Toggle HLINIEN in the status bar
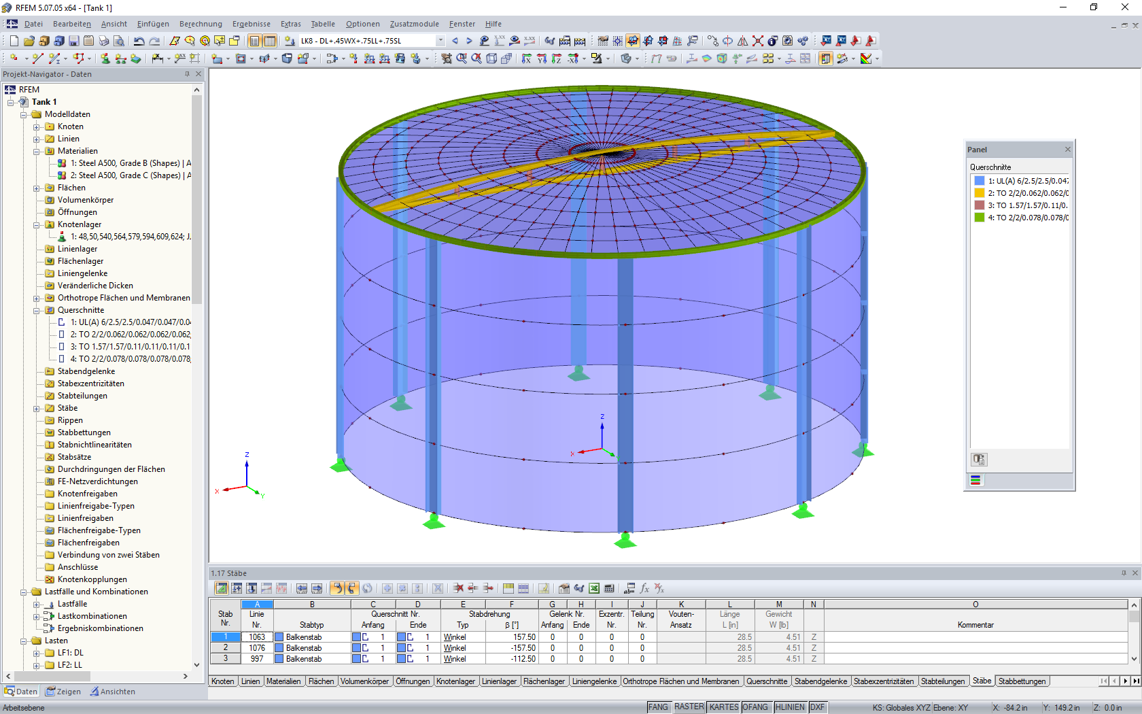Screen dimensions: 1142x714 pos(789,707)
